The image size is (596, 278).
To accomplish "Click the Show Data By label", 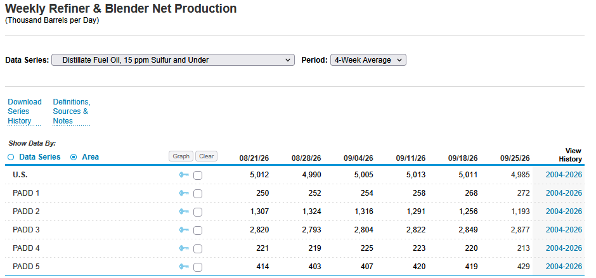I will click(x=32, y=144).
